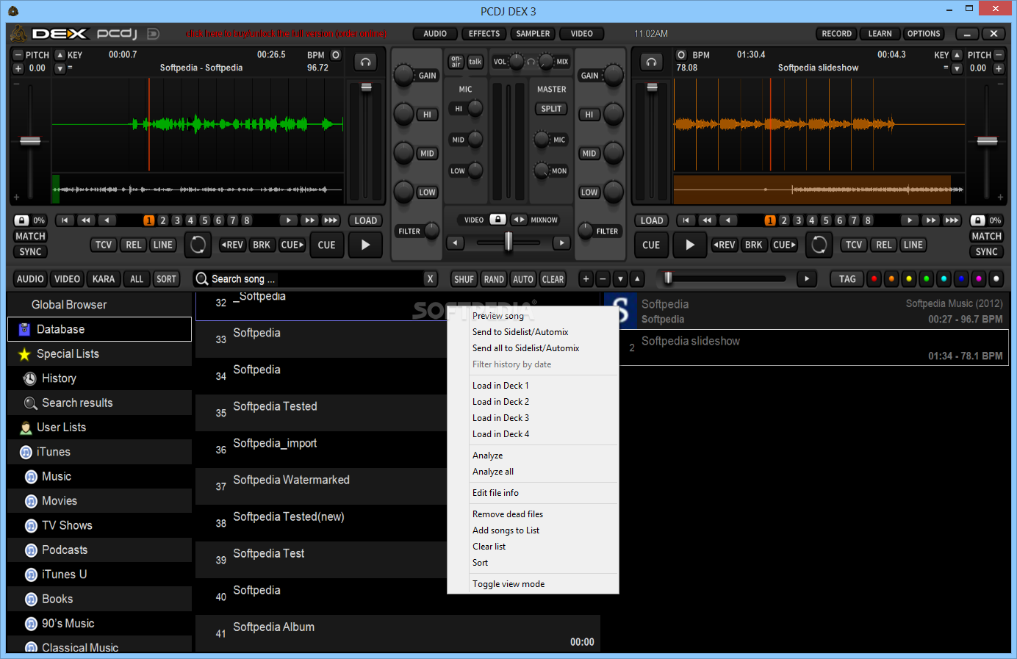Open the SAMPLER panel

point(533,34)
